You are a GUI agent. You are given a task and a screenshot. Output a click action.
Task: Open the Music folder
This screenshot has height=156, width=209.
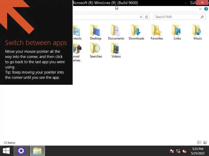[x=198, y=32]
